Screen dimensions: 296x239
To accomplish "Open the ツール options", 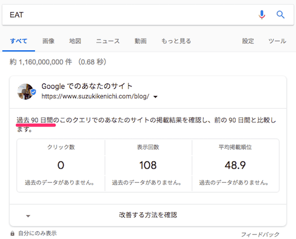I will [x=277, y=41].
